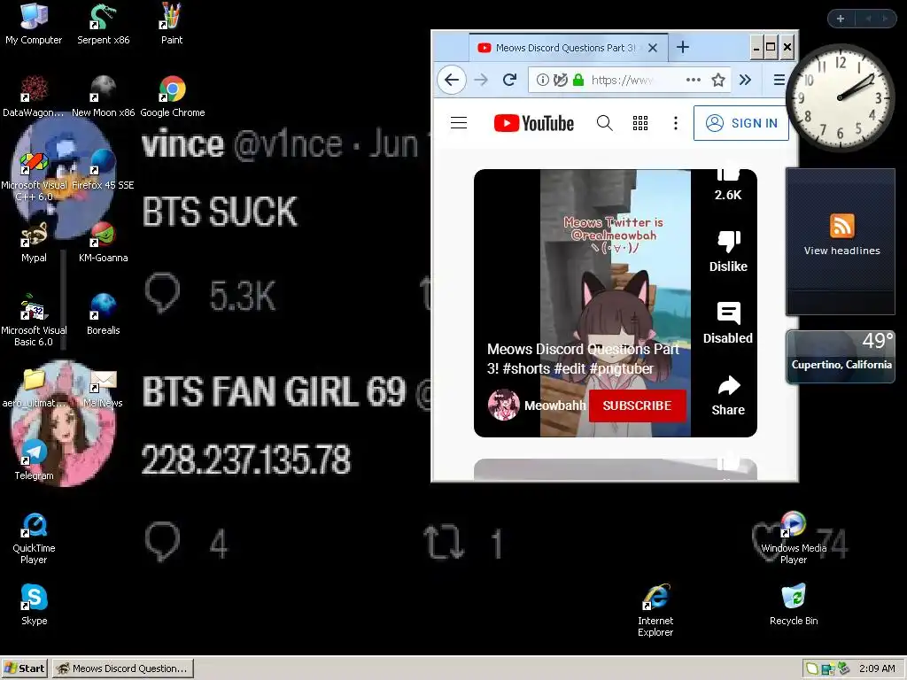This screenshot has width=907, height=680.
Task: Go to the YouTube home logo
Action: coord(533,123)
